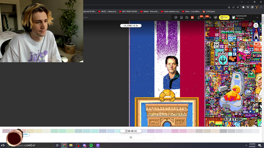Open Windows notification center icon

pos(260,145)
